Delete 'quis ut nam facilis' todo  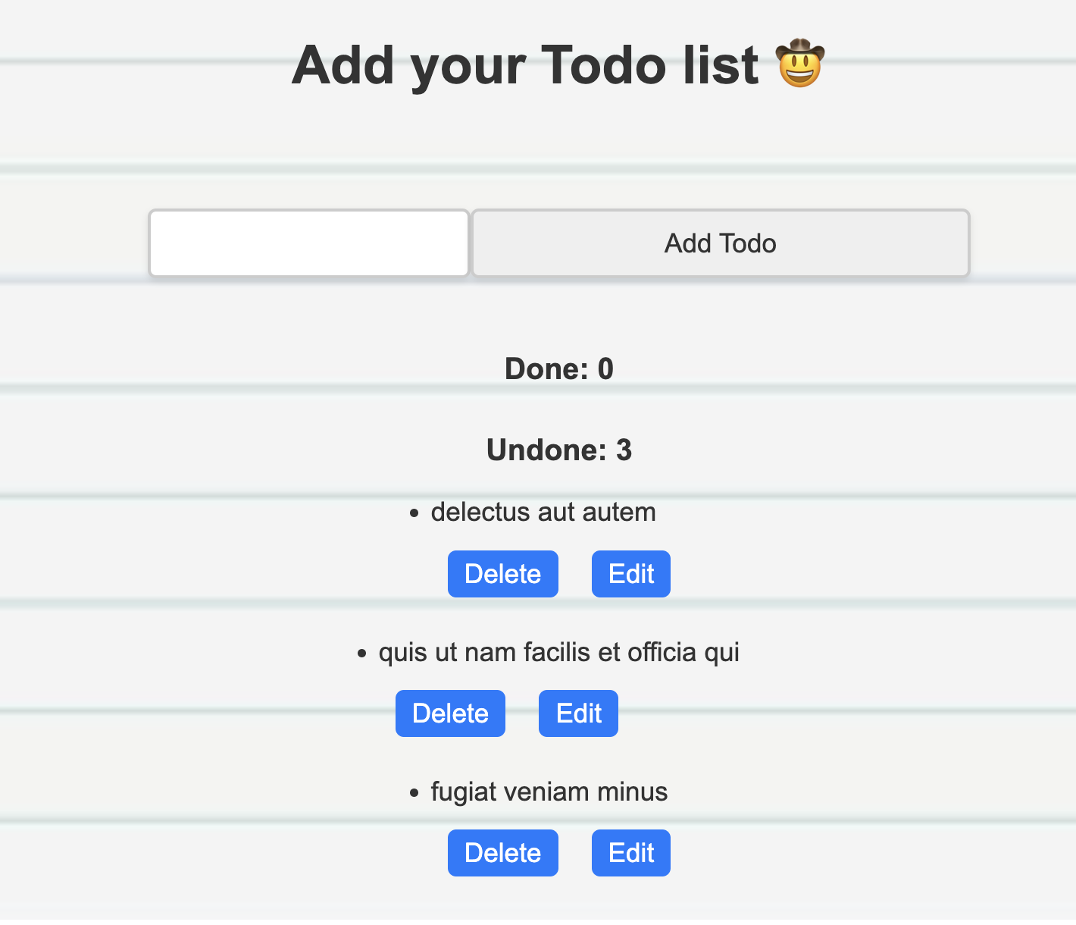coord(450,713)
